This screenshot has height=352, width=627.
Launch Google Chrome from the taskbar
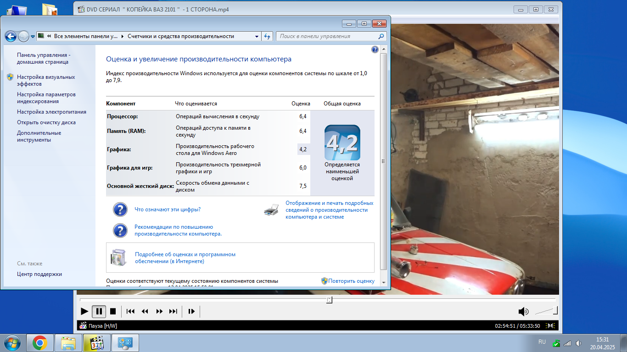click(40, 343)
